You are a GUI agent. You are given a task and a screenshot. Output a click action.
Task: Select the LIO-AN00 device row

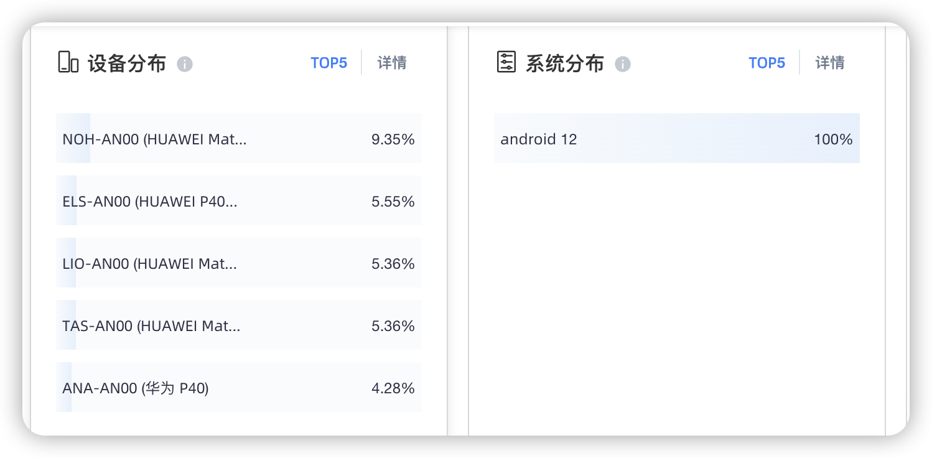[239, 263]
